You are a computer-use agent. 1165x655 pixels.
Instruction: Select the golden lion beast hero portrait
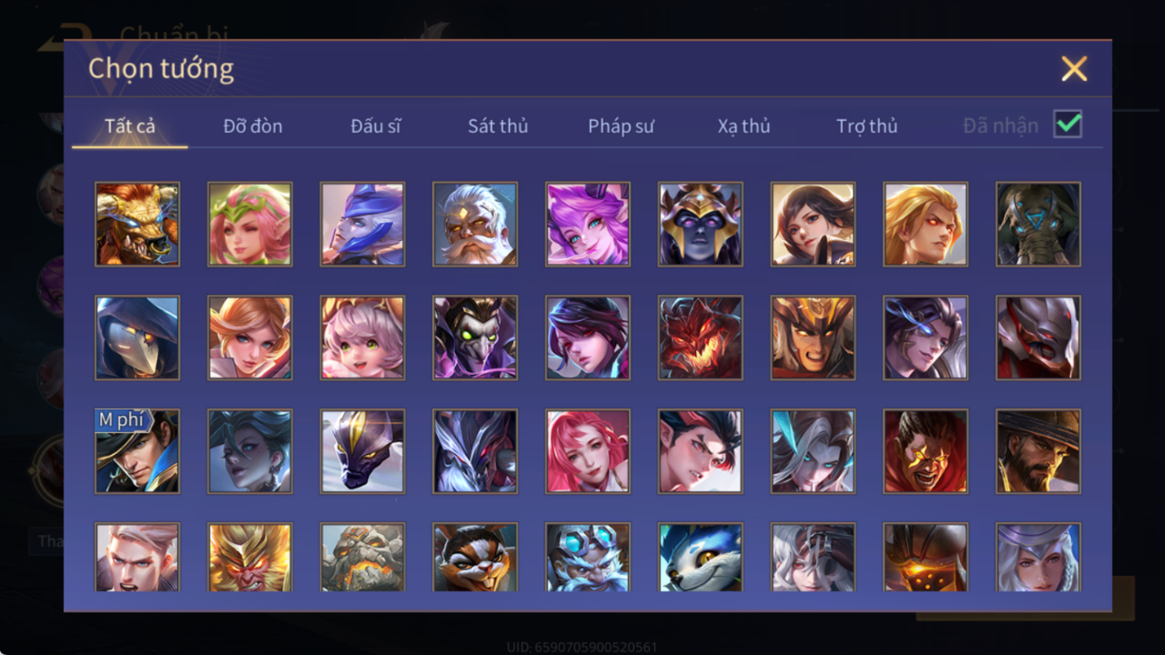(137, 224)
